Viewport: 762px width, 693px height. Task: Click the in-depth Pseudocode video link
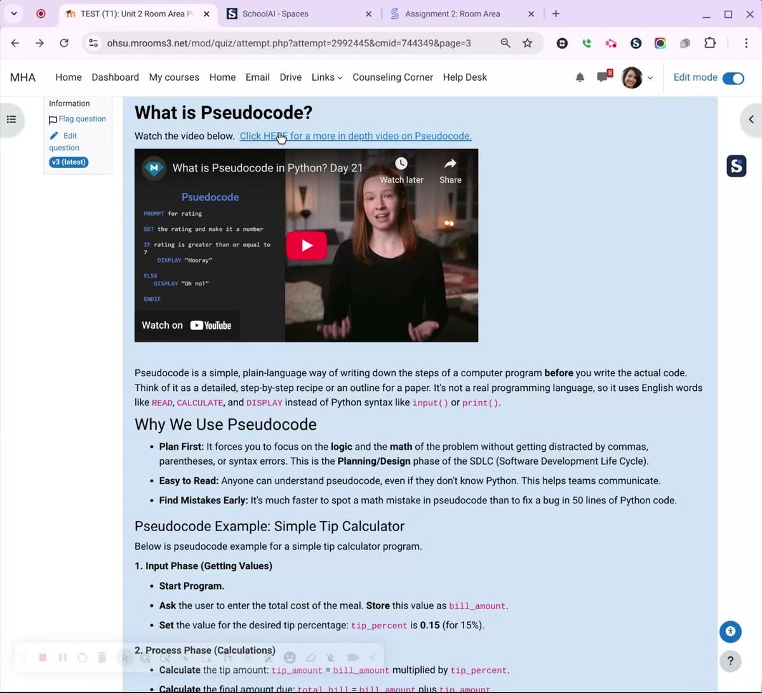pyautogui.click(x=356, y=136)
